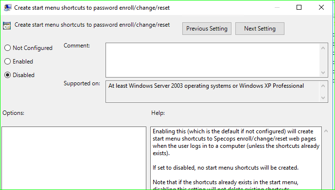This screenshot has height=190, width=335.
Task: Click the dialog title bar text
Action: tap(92, 8)
